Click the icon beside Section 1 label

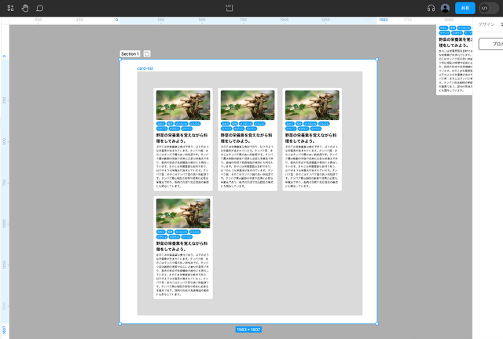click(147, 53)
